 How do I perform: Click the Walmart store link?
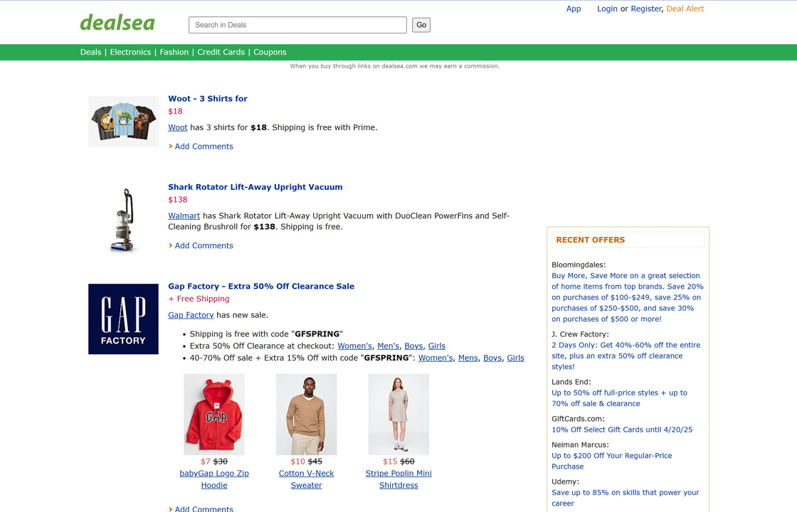point(184,216)
